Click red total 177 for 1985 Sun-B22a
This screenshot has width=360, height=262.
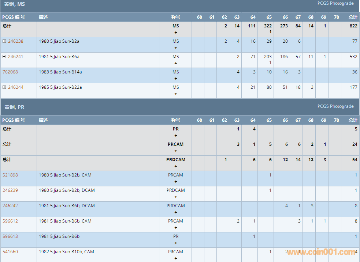[353, 87]
